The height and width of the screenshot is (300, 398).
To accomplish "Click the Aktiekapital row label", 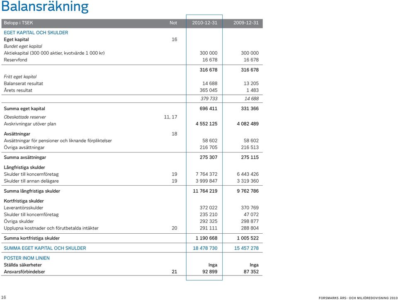I will click(54, 53).
